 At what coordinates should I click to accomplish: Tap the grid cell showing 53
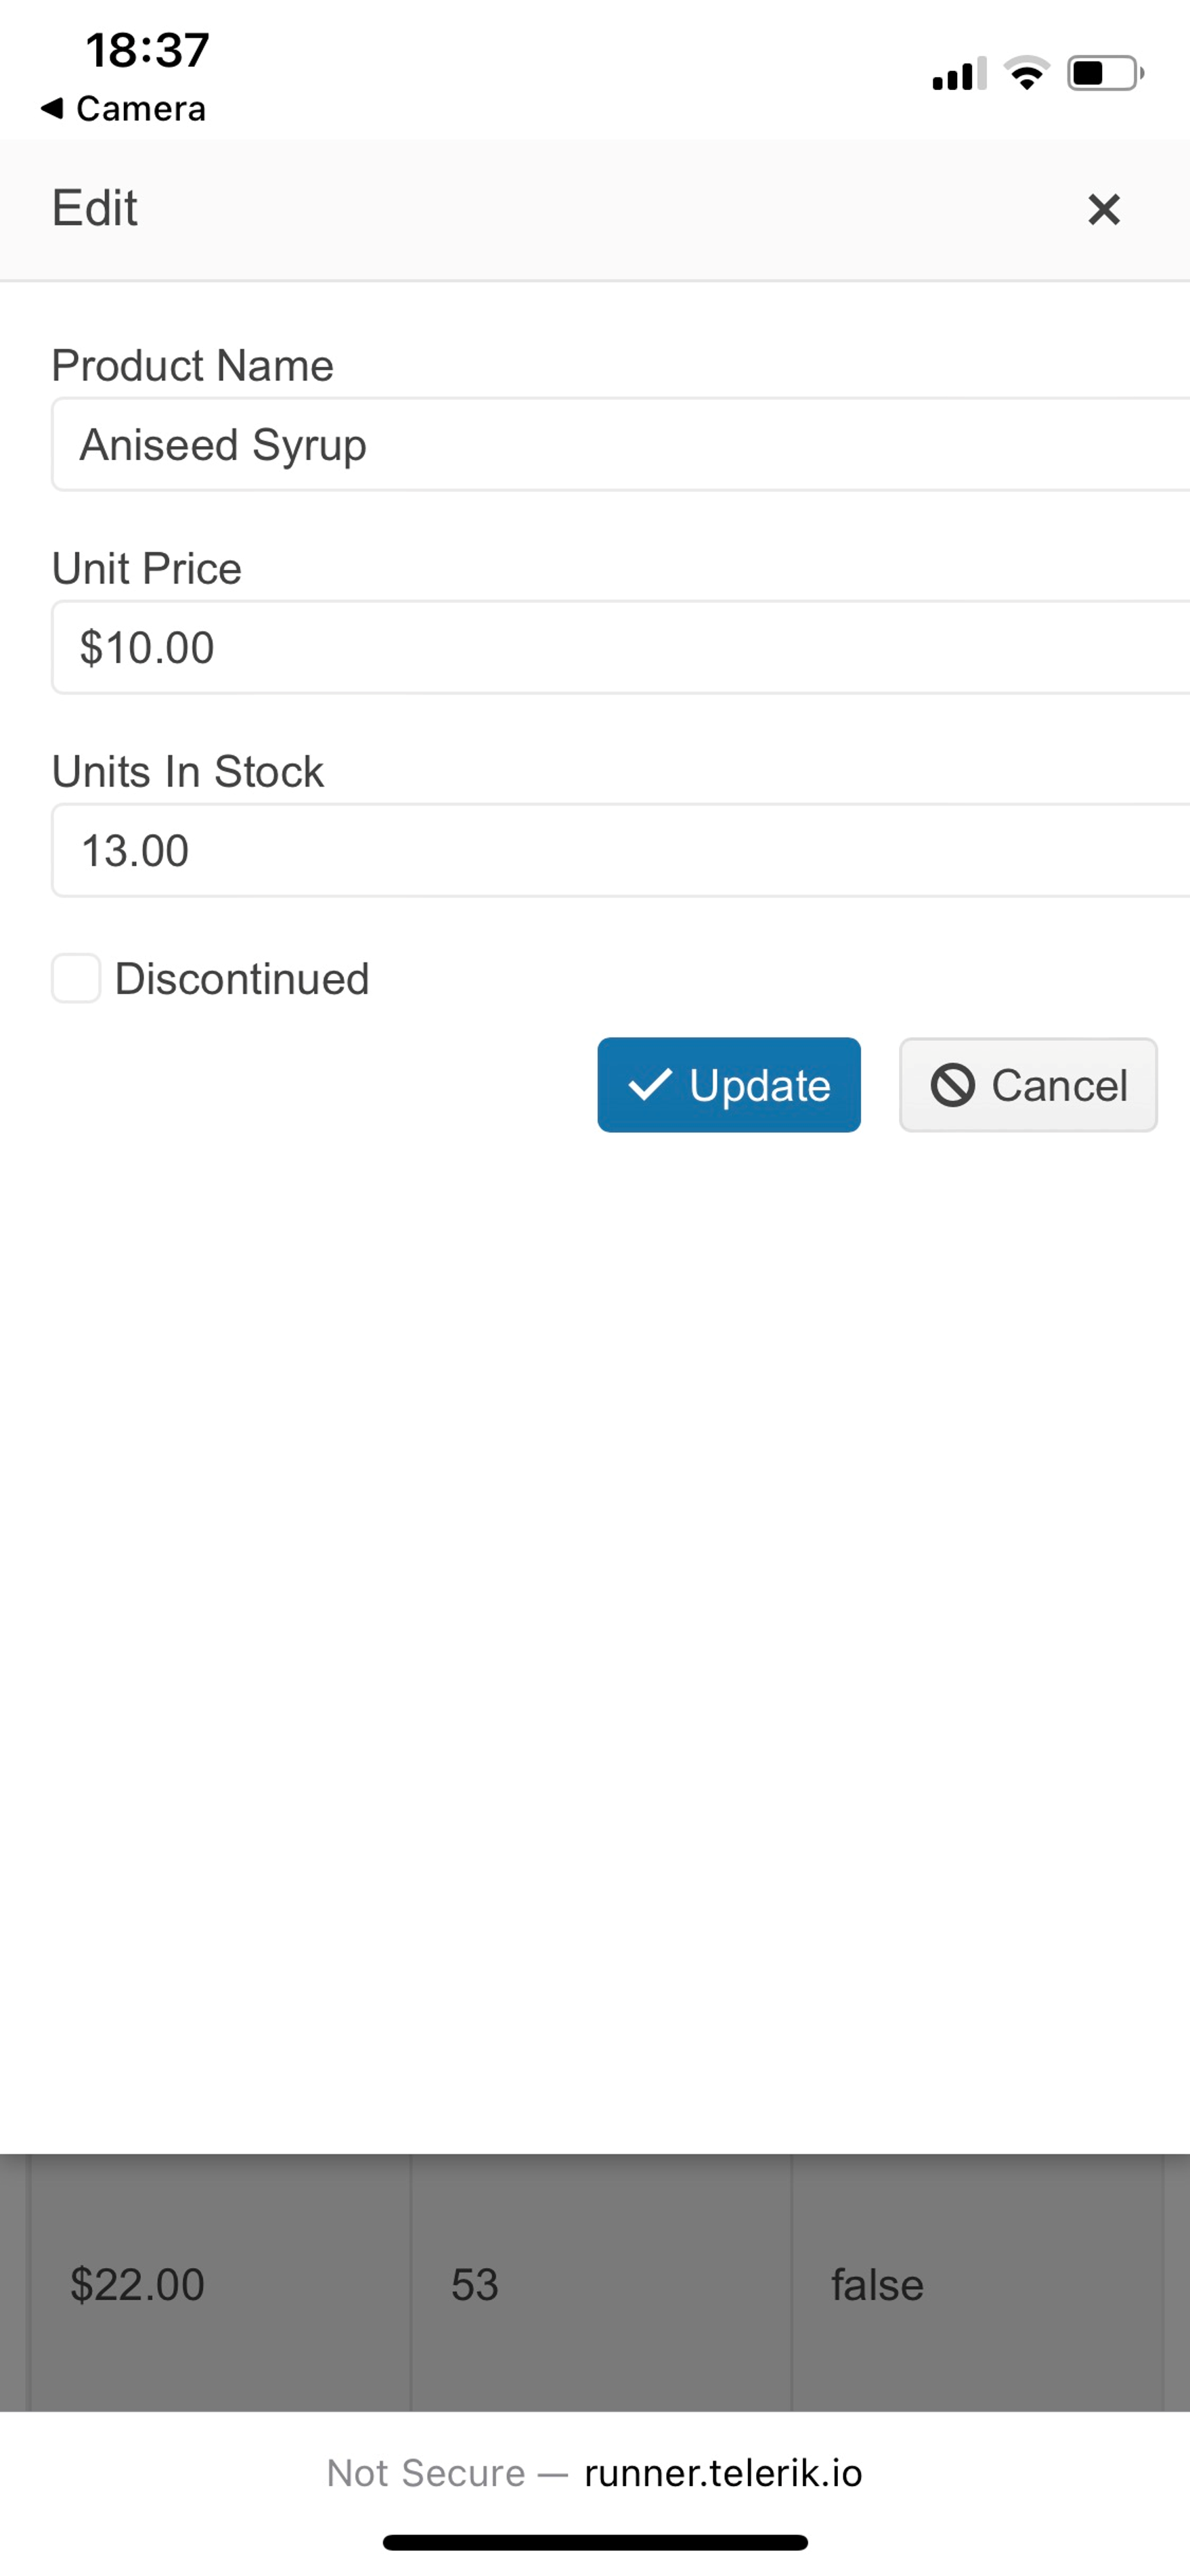click(475, 2285)
